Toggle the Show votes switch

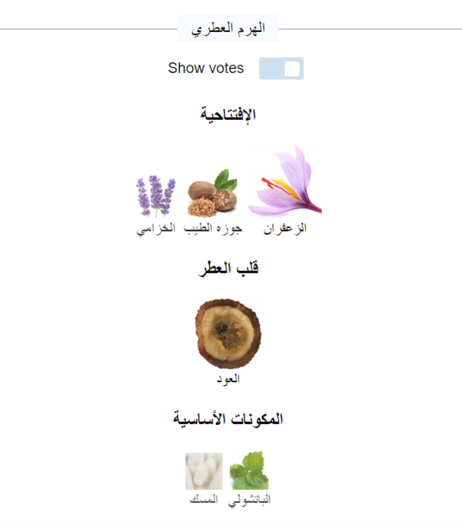281,68
